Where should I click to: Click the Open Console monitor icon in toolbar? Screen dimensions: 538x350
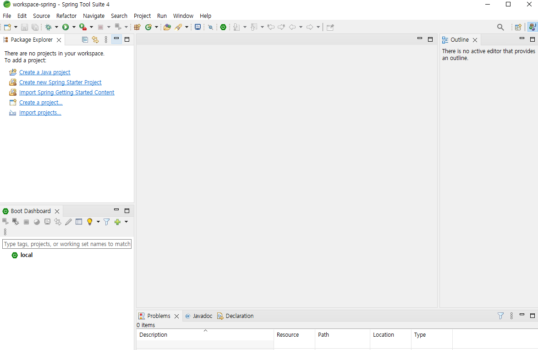click(198, 27)
